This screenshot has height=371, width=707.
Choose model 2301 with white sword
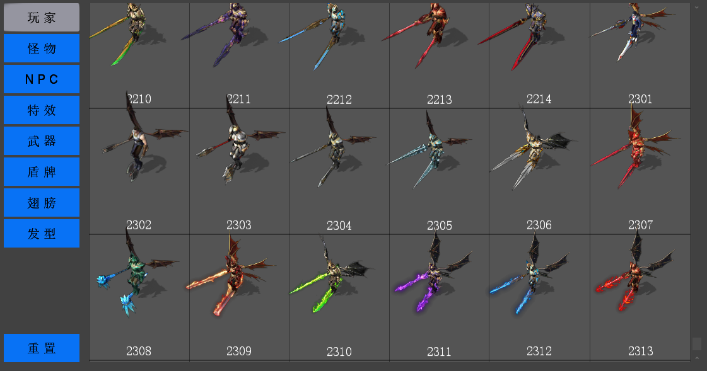640,55
